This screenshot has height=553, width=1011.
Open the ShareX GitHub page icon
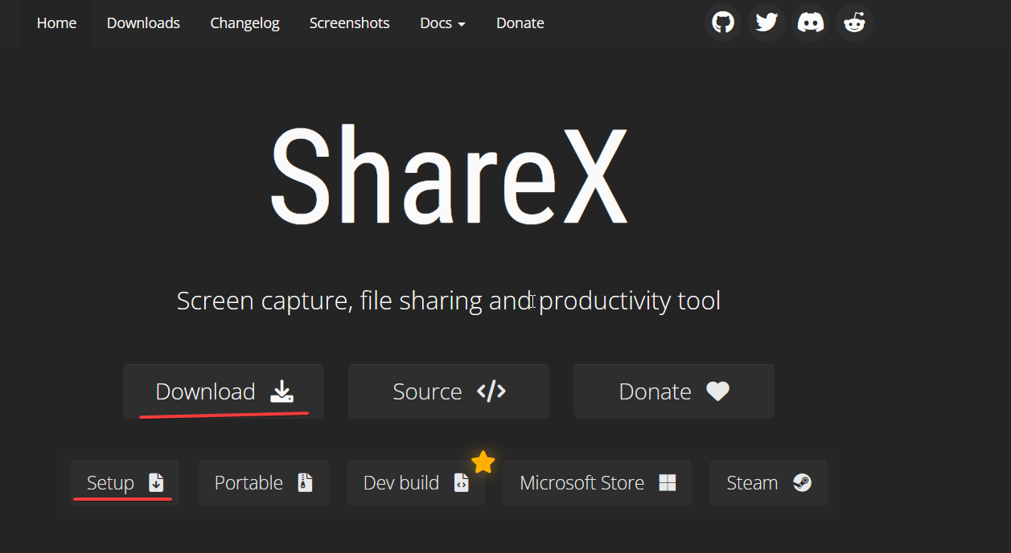tap(723, 23)
